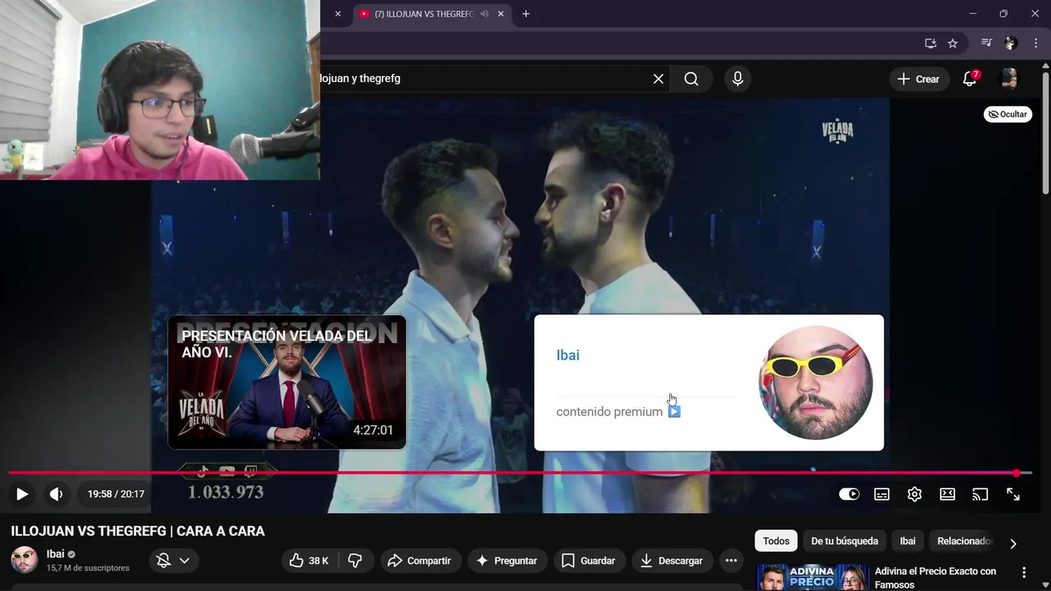Open browser three-dot menu
1051x591 pixels.
pos(1035,44)
